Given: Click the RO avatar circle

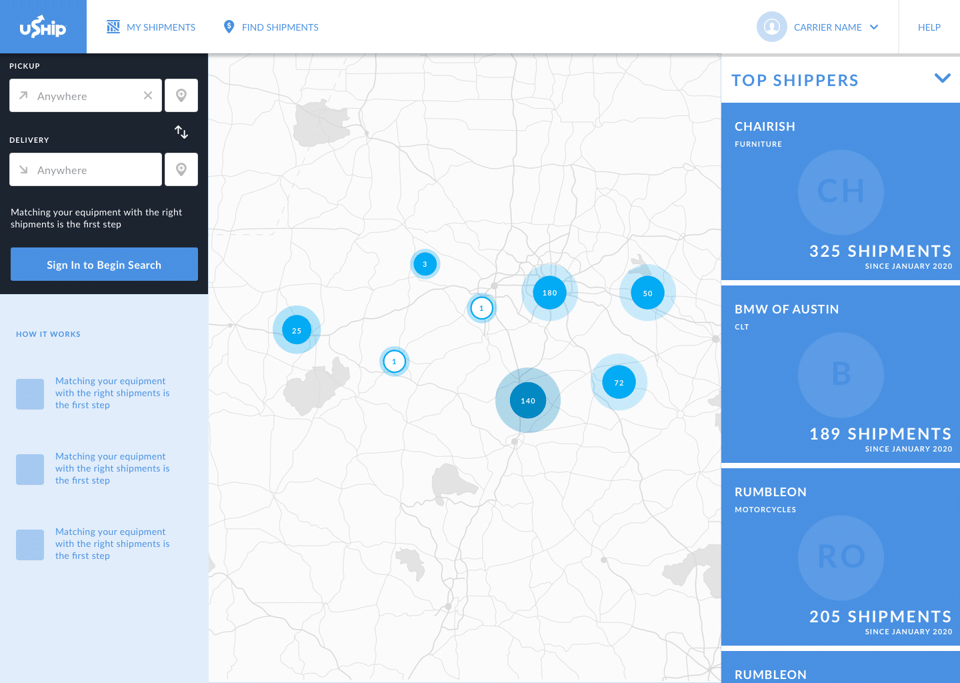Looking at the screenshot, I should coord(841,558).
